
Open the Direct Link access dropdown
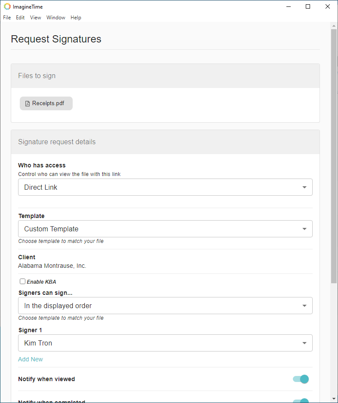click(165, 188)
